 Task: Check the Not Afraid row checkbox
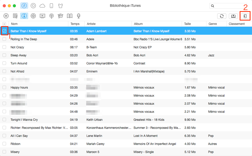coord(4,71)
